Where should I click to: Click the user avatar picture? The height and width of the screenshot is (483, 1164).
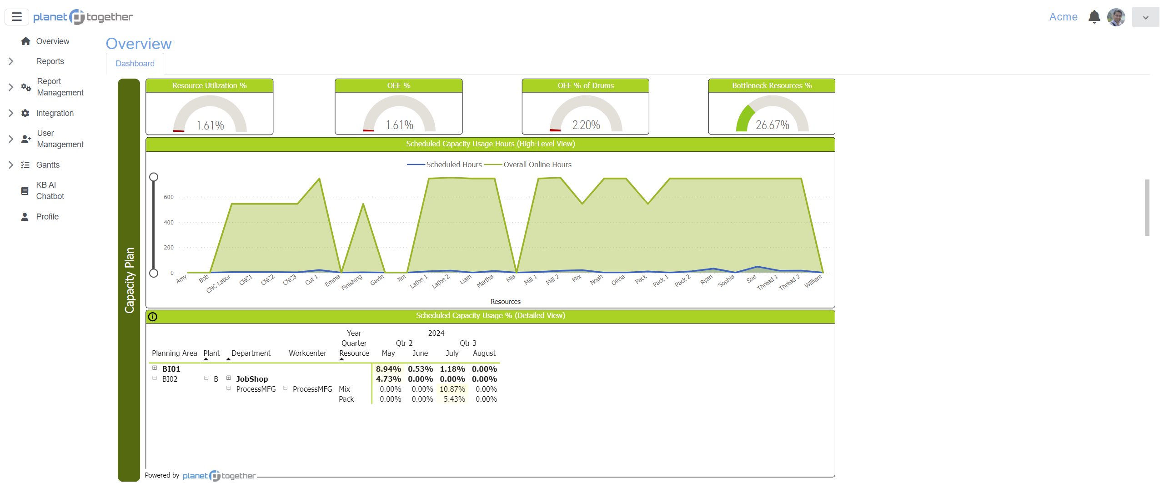point(1116,17)
